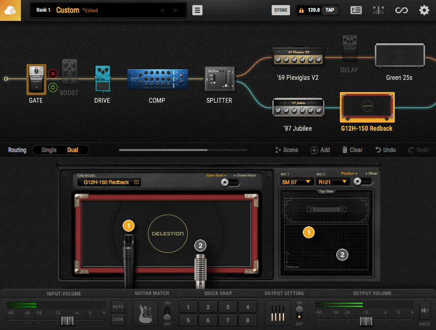
Task: Open the COMP compressor in the chain
Action: 157,79
